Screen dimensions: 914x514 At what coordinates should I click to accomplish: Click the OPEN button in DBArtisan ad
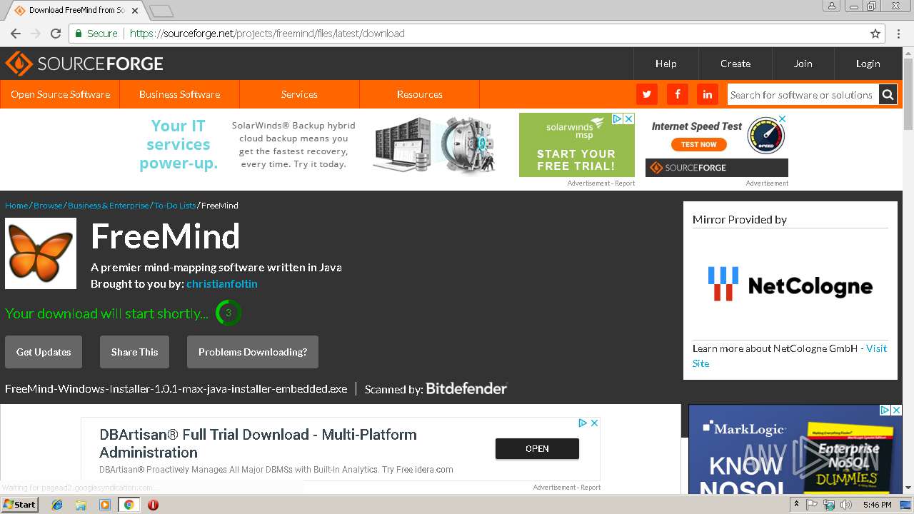pos(537,448)
